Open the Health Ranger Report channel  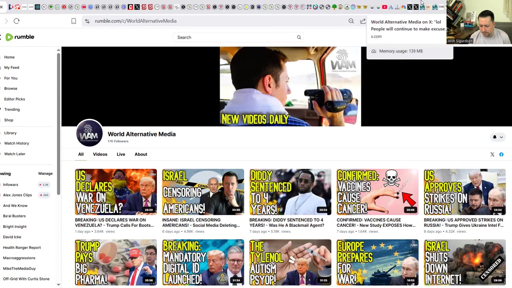tap(22, 248)
